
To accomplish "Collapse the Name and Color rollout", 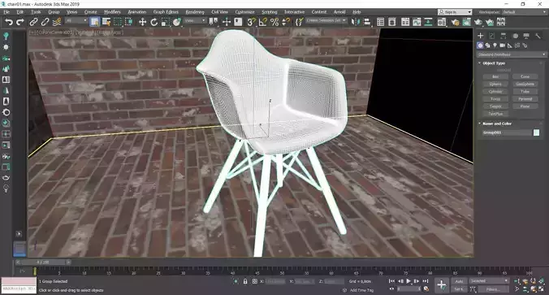I will 497,124.
